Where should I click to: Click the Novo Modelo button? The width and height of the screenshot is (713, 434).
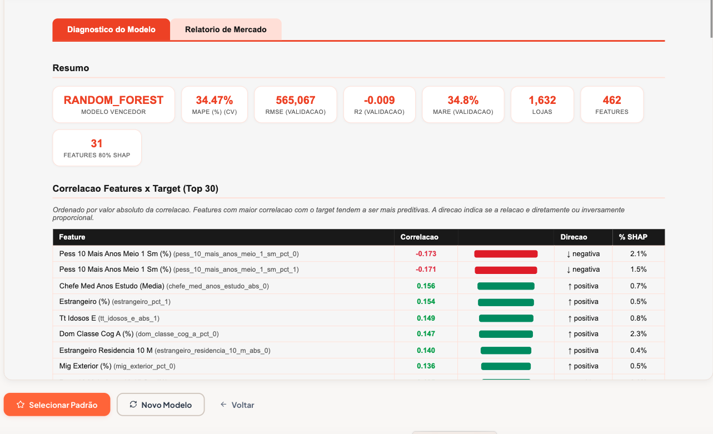[x=161, y=405]
